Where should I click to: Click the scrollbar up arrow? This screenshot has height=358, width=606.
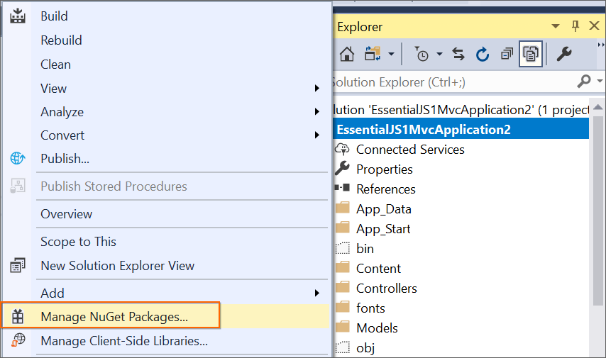(x=598, y=107)
